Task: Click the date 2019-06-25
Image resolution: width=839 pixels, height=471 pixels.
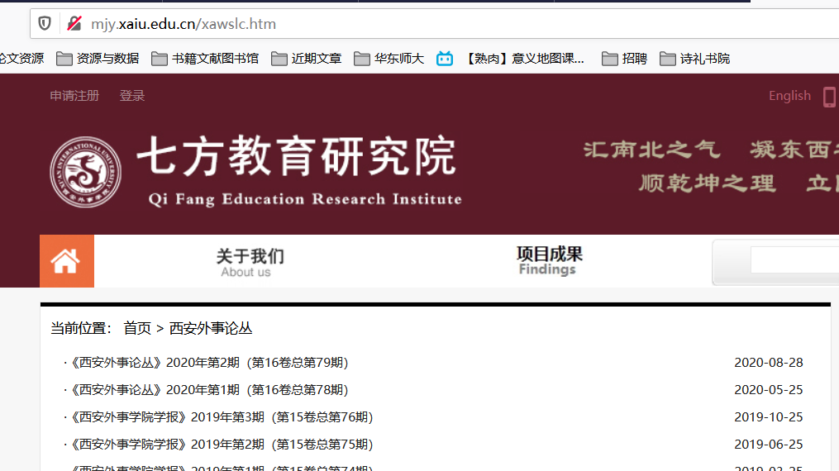Action: pyautogui.click(x=769, y=445)
